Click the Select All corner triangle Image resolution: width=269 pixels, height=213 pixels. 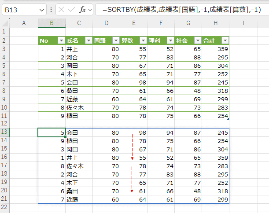point(5,23)
